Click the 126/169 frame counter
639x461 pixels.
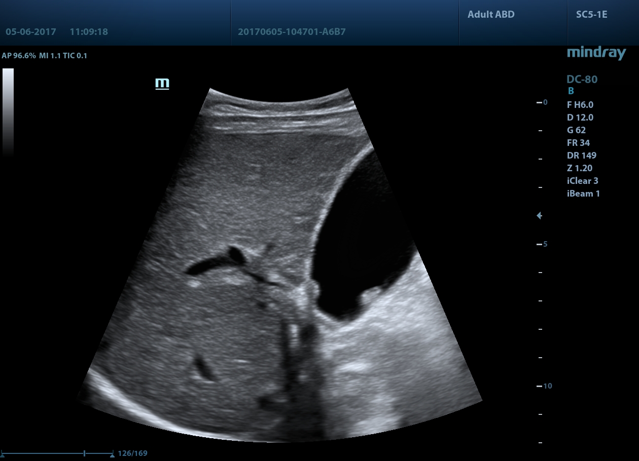click(132, 453)
